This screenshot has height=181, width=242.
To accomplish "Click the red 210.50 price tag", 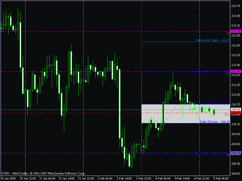I will (236, 113).
